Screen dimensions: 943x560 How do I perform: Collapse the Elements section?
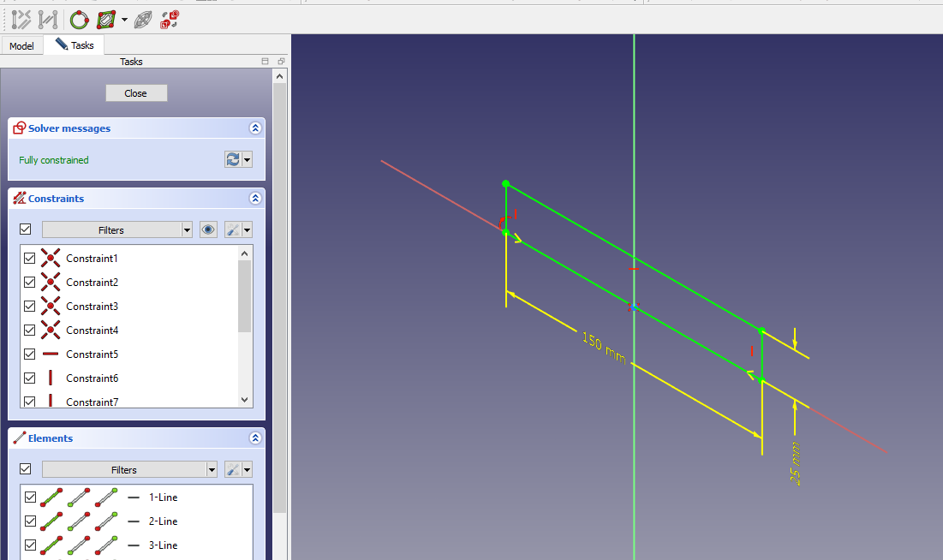(255, 438)
